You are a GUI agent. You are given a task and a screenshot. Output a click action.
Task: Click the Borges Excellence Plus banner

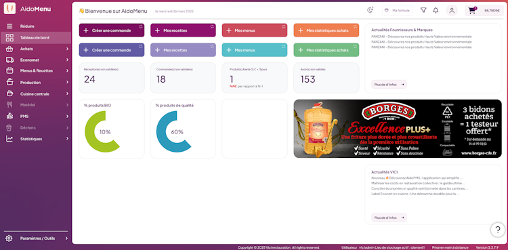(398, 129)
